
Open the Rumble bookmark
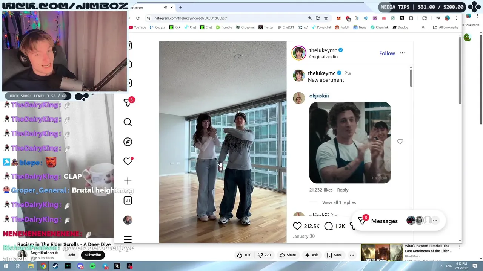point(224,27)
